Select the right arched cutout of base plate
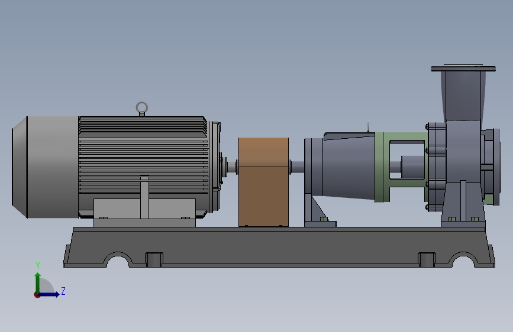Viewport: 513px width, 332px height. click(464, 261)
